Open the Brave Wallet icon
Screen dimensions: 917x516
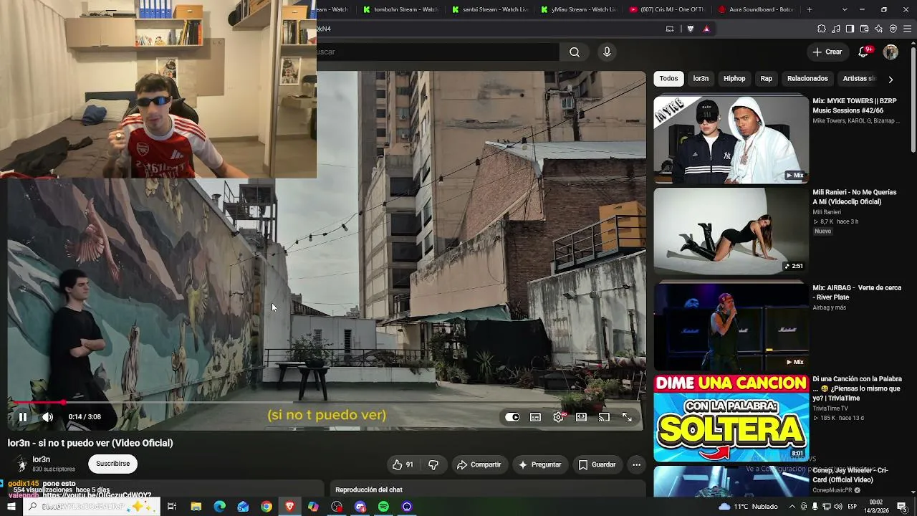[x=865, y=29]
